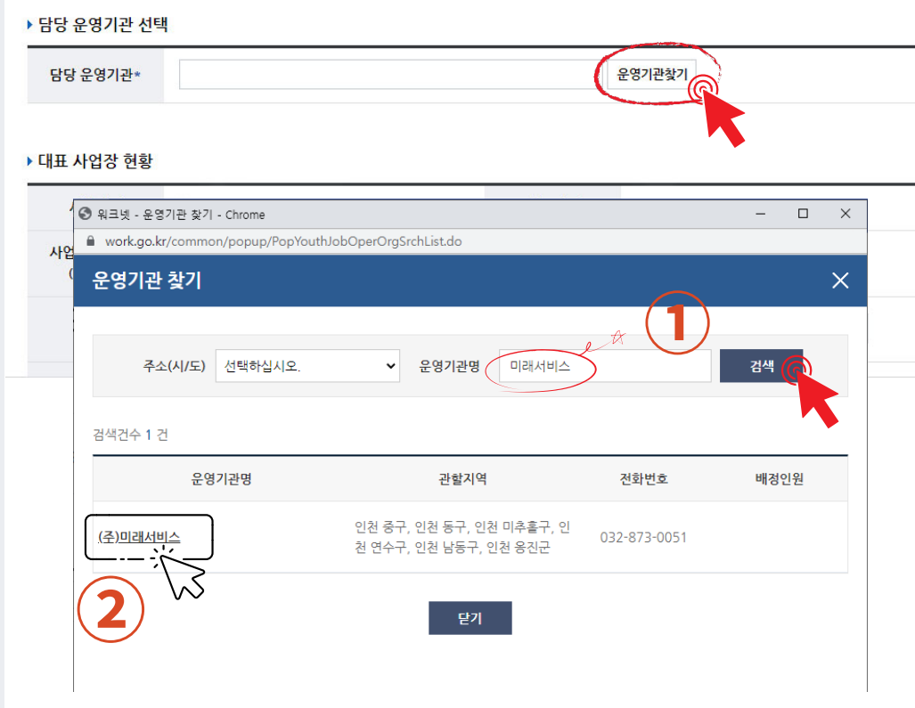The width and height of the screenshot is (915, 708).
Task: Click the 운영기관명 field containing 미래서비스
Action: click(x=601, y=366)
